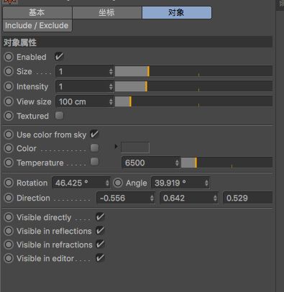
Task: Click the Angle 39.919 field
Action: click(180, 183)
